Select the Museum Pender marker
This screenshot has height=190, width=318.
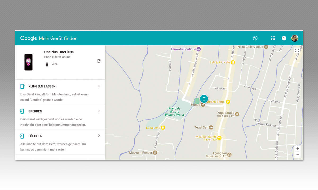coord(155,153)
